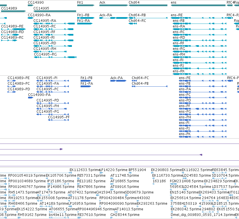Click the purple feature arrowhead ending near CG14995

pos(61,149)
